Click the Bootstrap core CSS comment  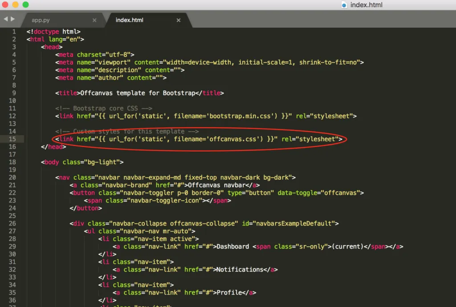click(x=103, y=108)
